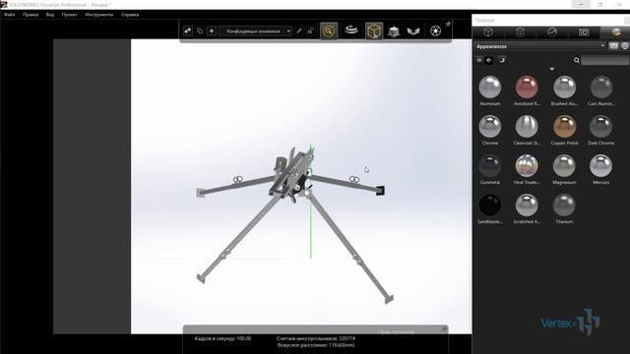Click the pencil rename configuration icon
The width and height of the screenshot is (630, 354).
pyautogui.click(x=299, y=30)
